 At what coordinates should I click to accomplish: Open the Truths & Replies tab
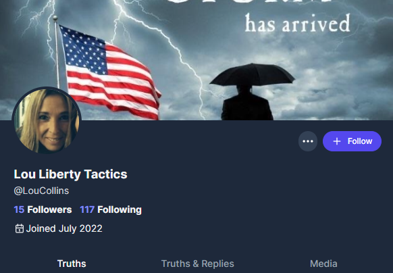[x=197, y=264]
